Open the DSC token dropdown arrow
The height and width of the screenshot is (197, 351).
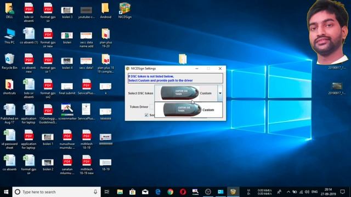click(220, 93)
